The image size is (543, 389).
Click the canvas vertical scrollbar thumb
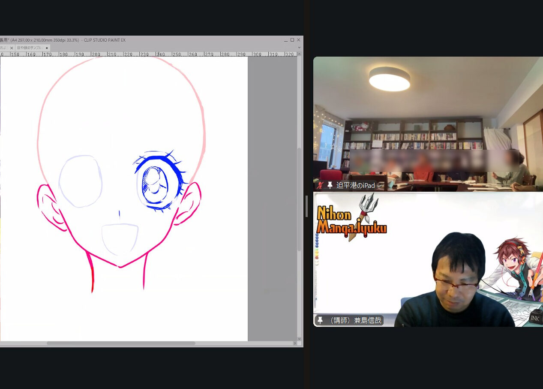pyautogui.click(x=299, y=199)
